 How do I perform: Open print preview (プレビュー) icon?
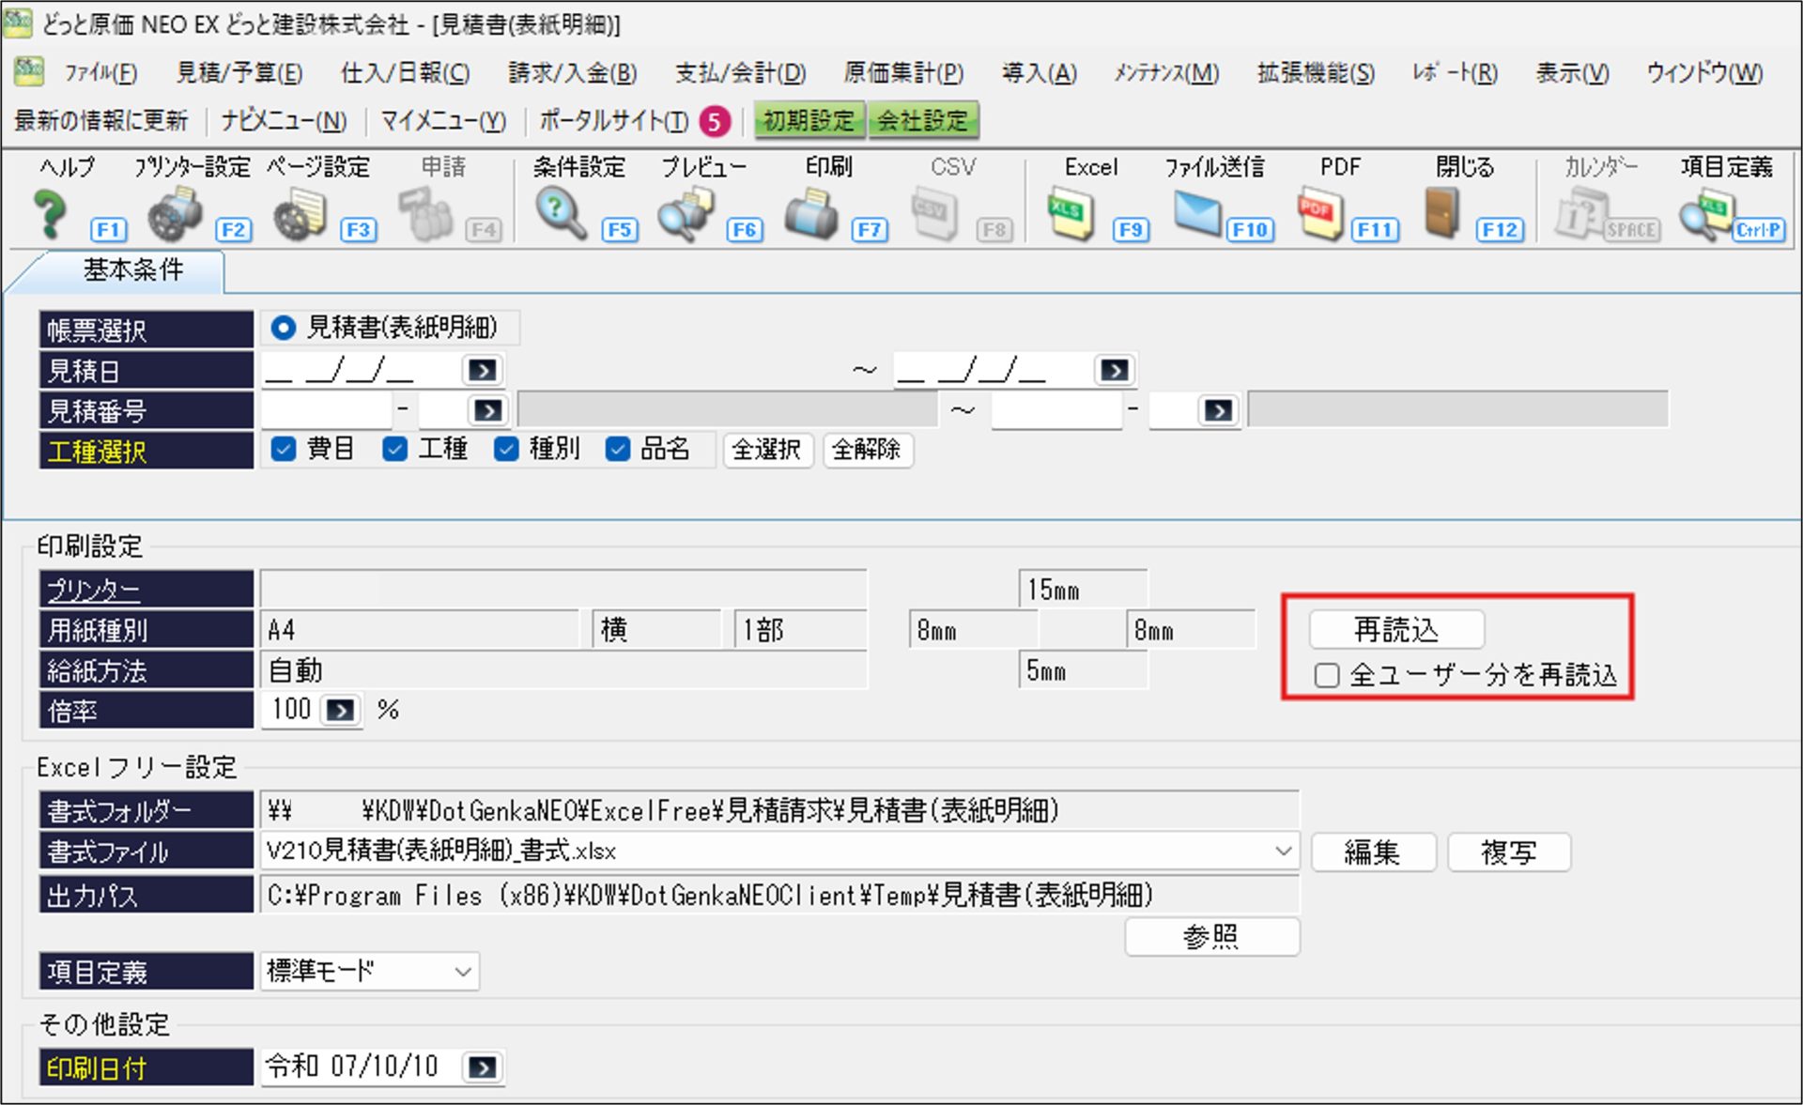click(x=686, y=214)
